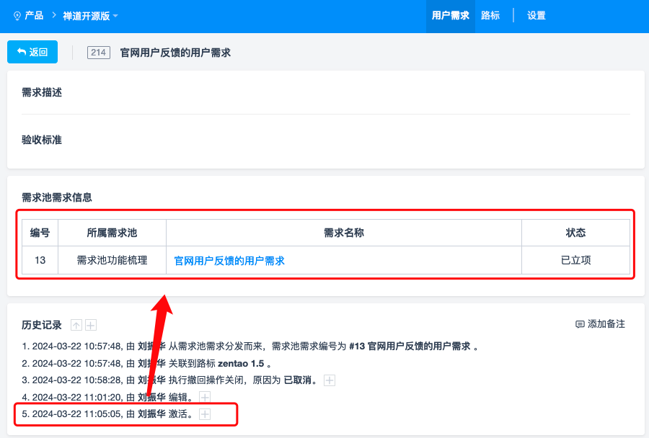Expand the 禅道开源版 product dropdown

pyautogui.click(x=90, y=16)
